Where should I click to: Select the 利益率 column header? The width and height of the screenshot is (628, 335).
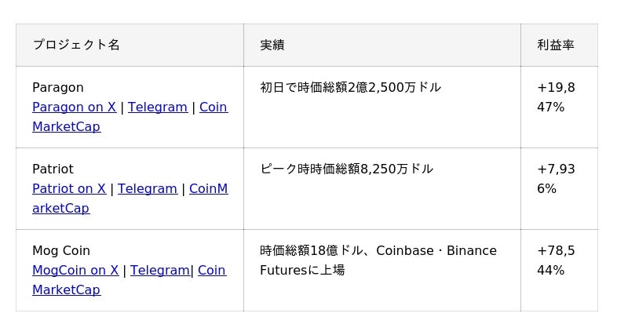pos(559,45)
